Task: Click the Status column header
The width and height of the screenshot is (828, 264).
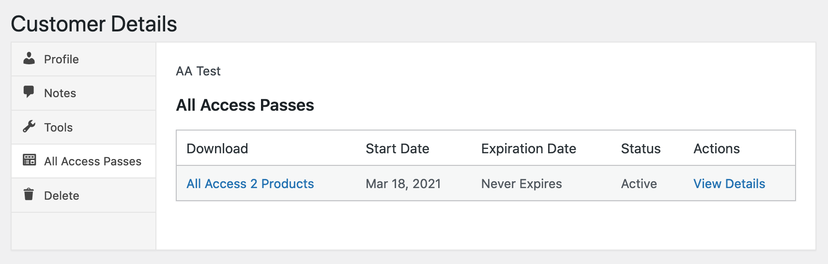Action: 640,148
